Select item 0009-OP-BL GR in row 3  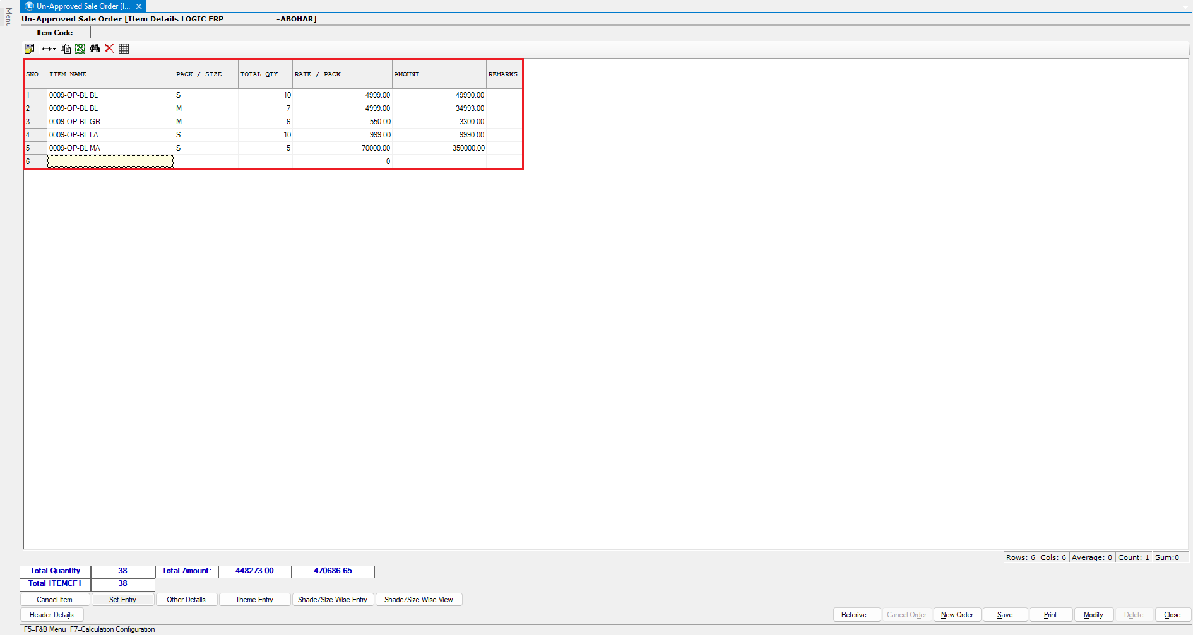(x=75, y=122)
